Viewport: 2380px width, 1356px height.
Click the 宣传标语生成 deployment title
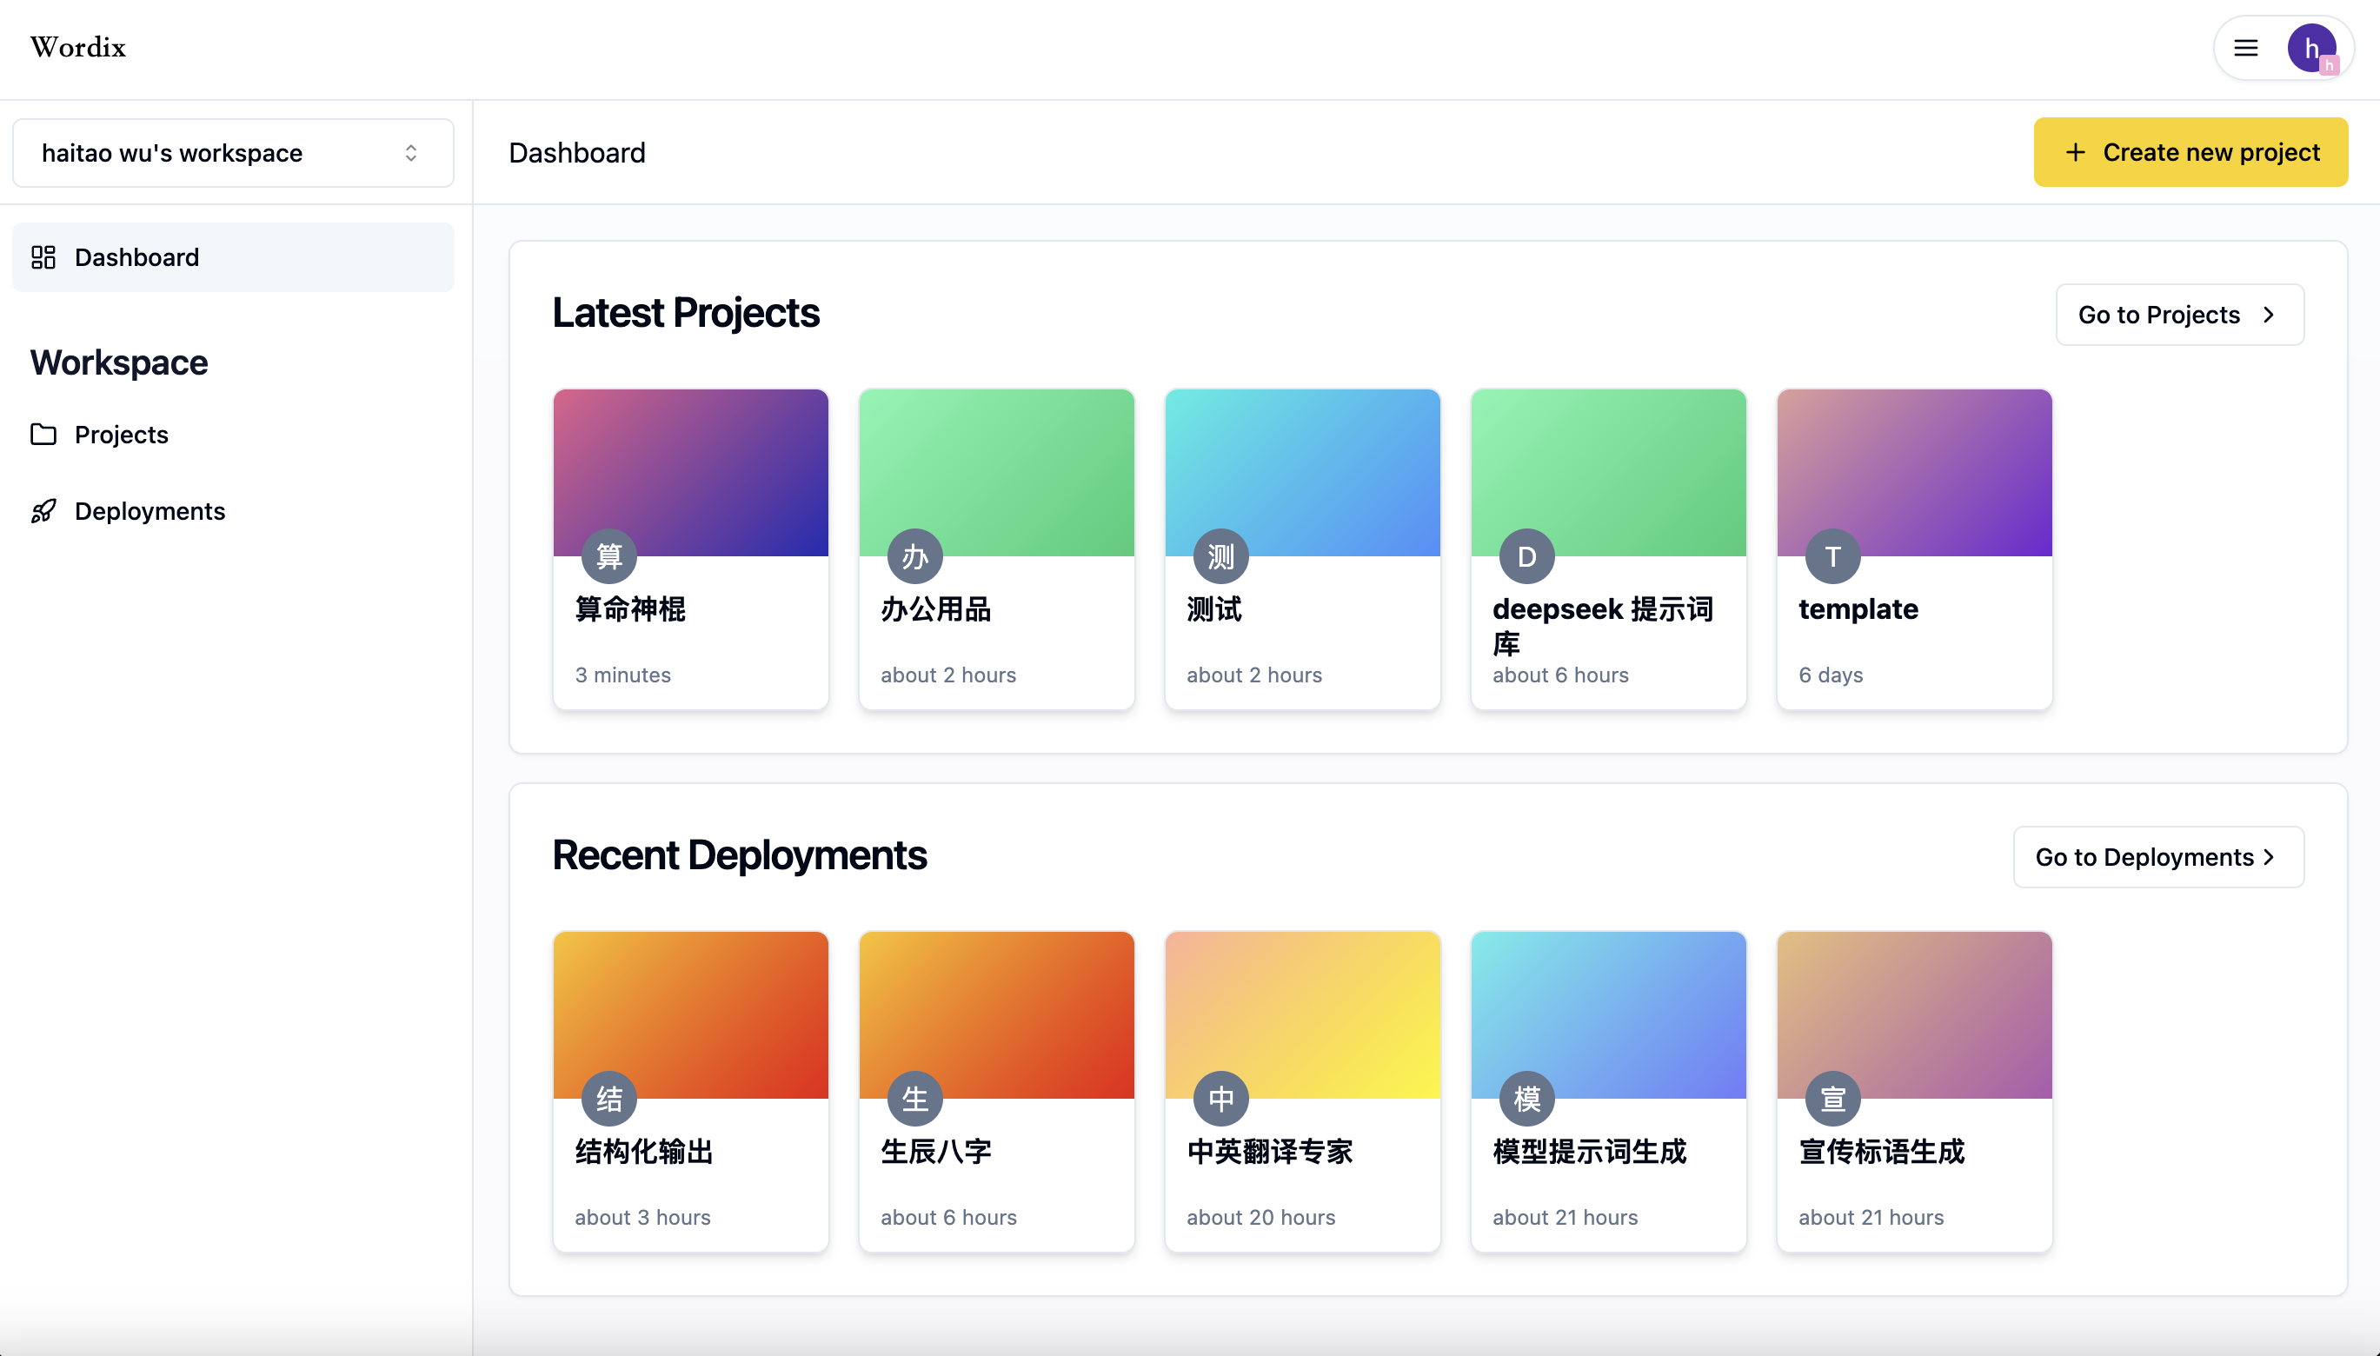(x=1882, y=1152)
